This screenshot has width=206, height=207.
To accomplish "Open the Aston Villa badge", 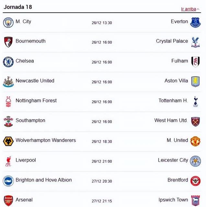I will pos(195,82).
